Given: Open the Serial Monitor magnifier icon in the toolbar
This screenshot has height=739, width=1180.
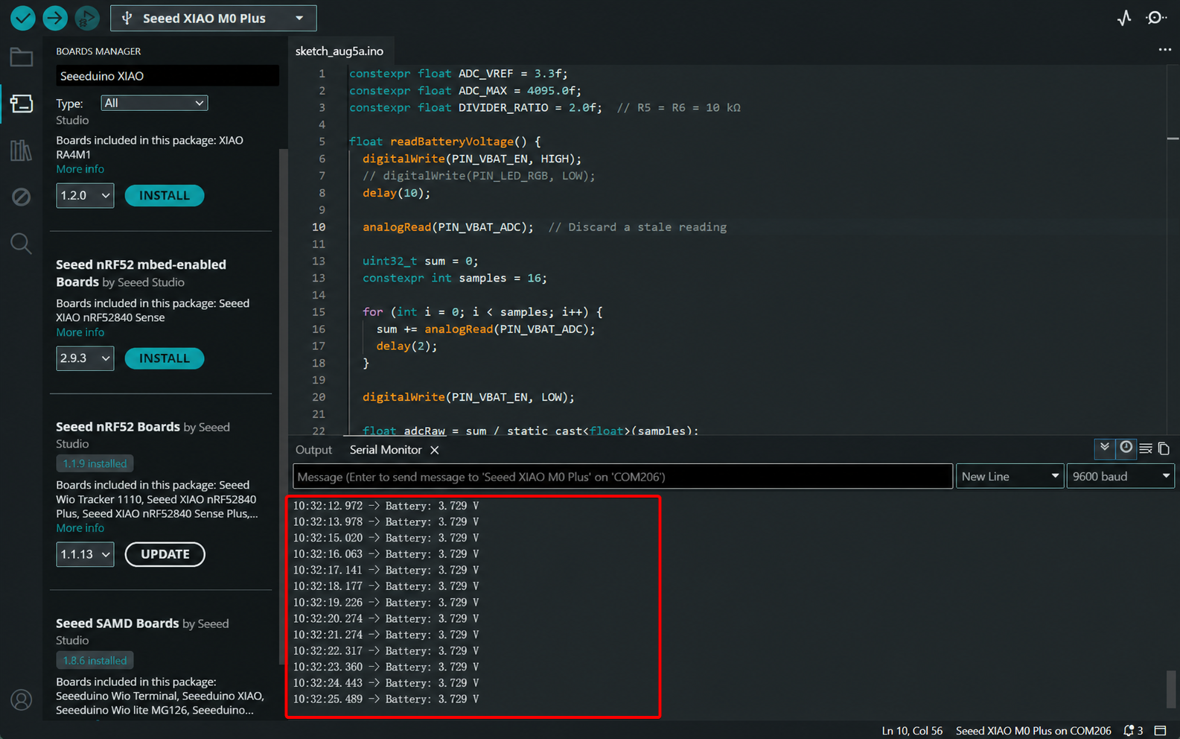Looking at the screenshot, I should click(x=1155, y=18).
